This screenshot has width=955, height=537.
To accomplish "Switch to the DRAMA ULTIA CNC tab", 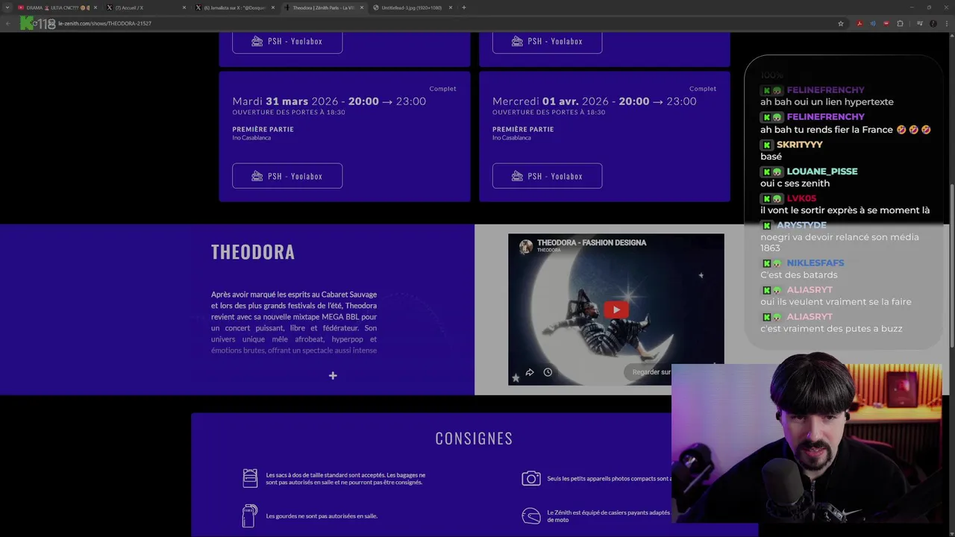I will 57,7.
